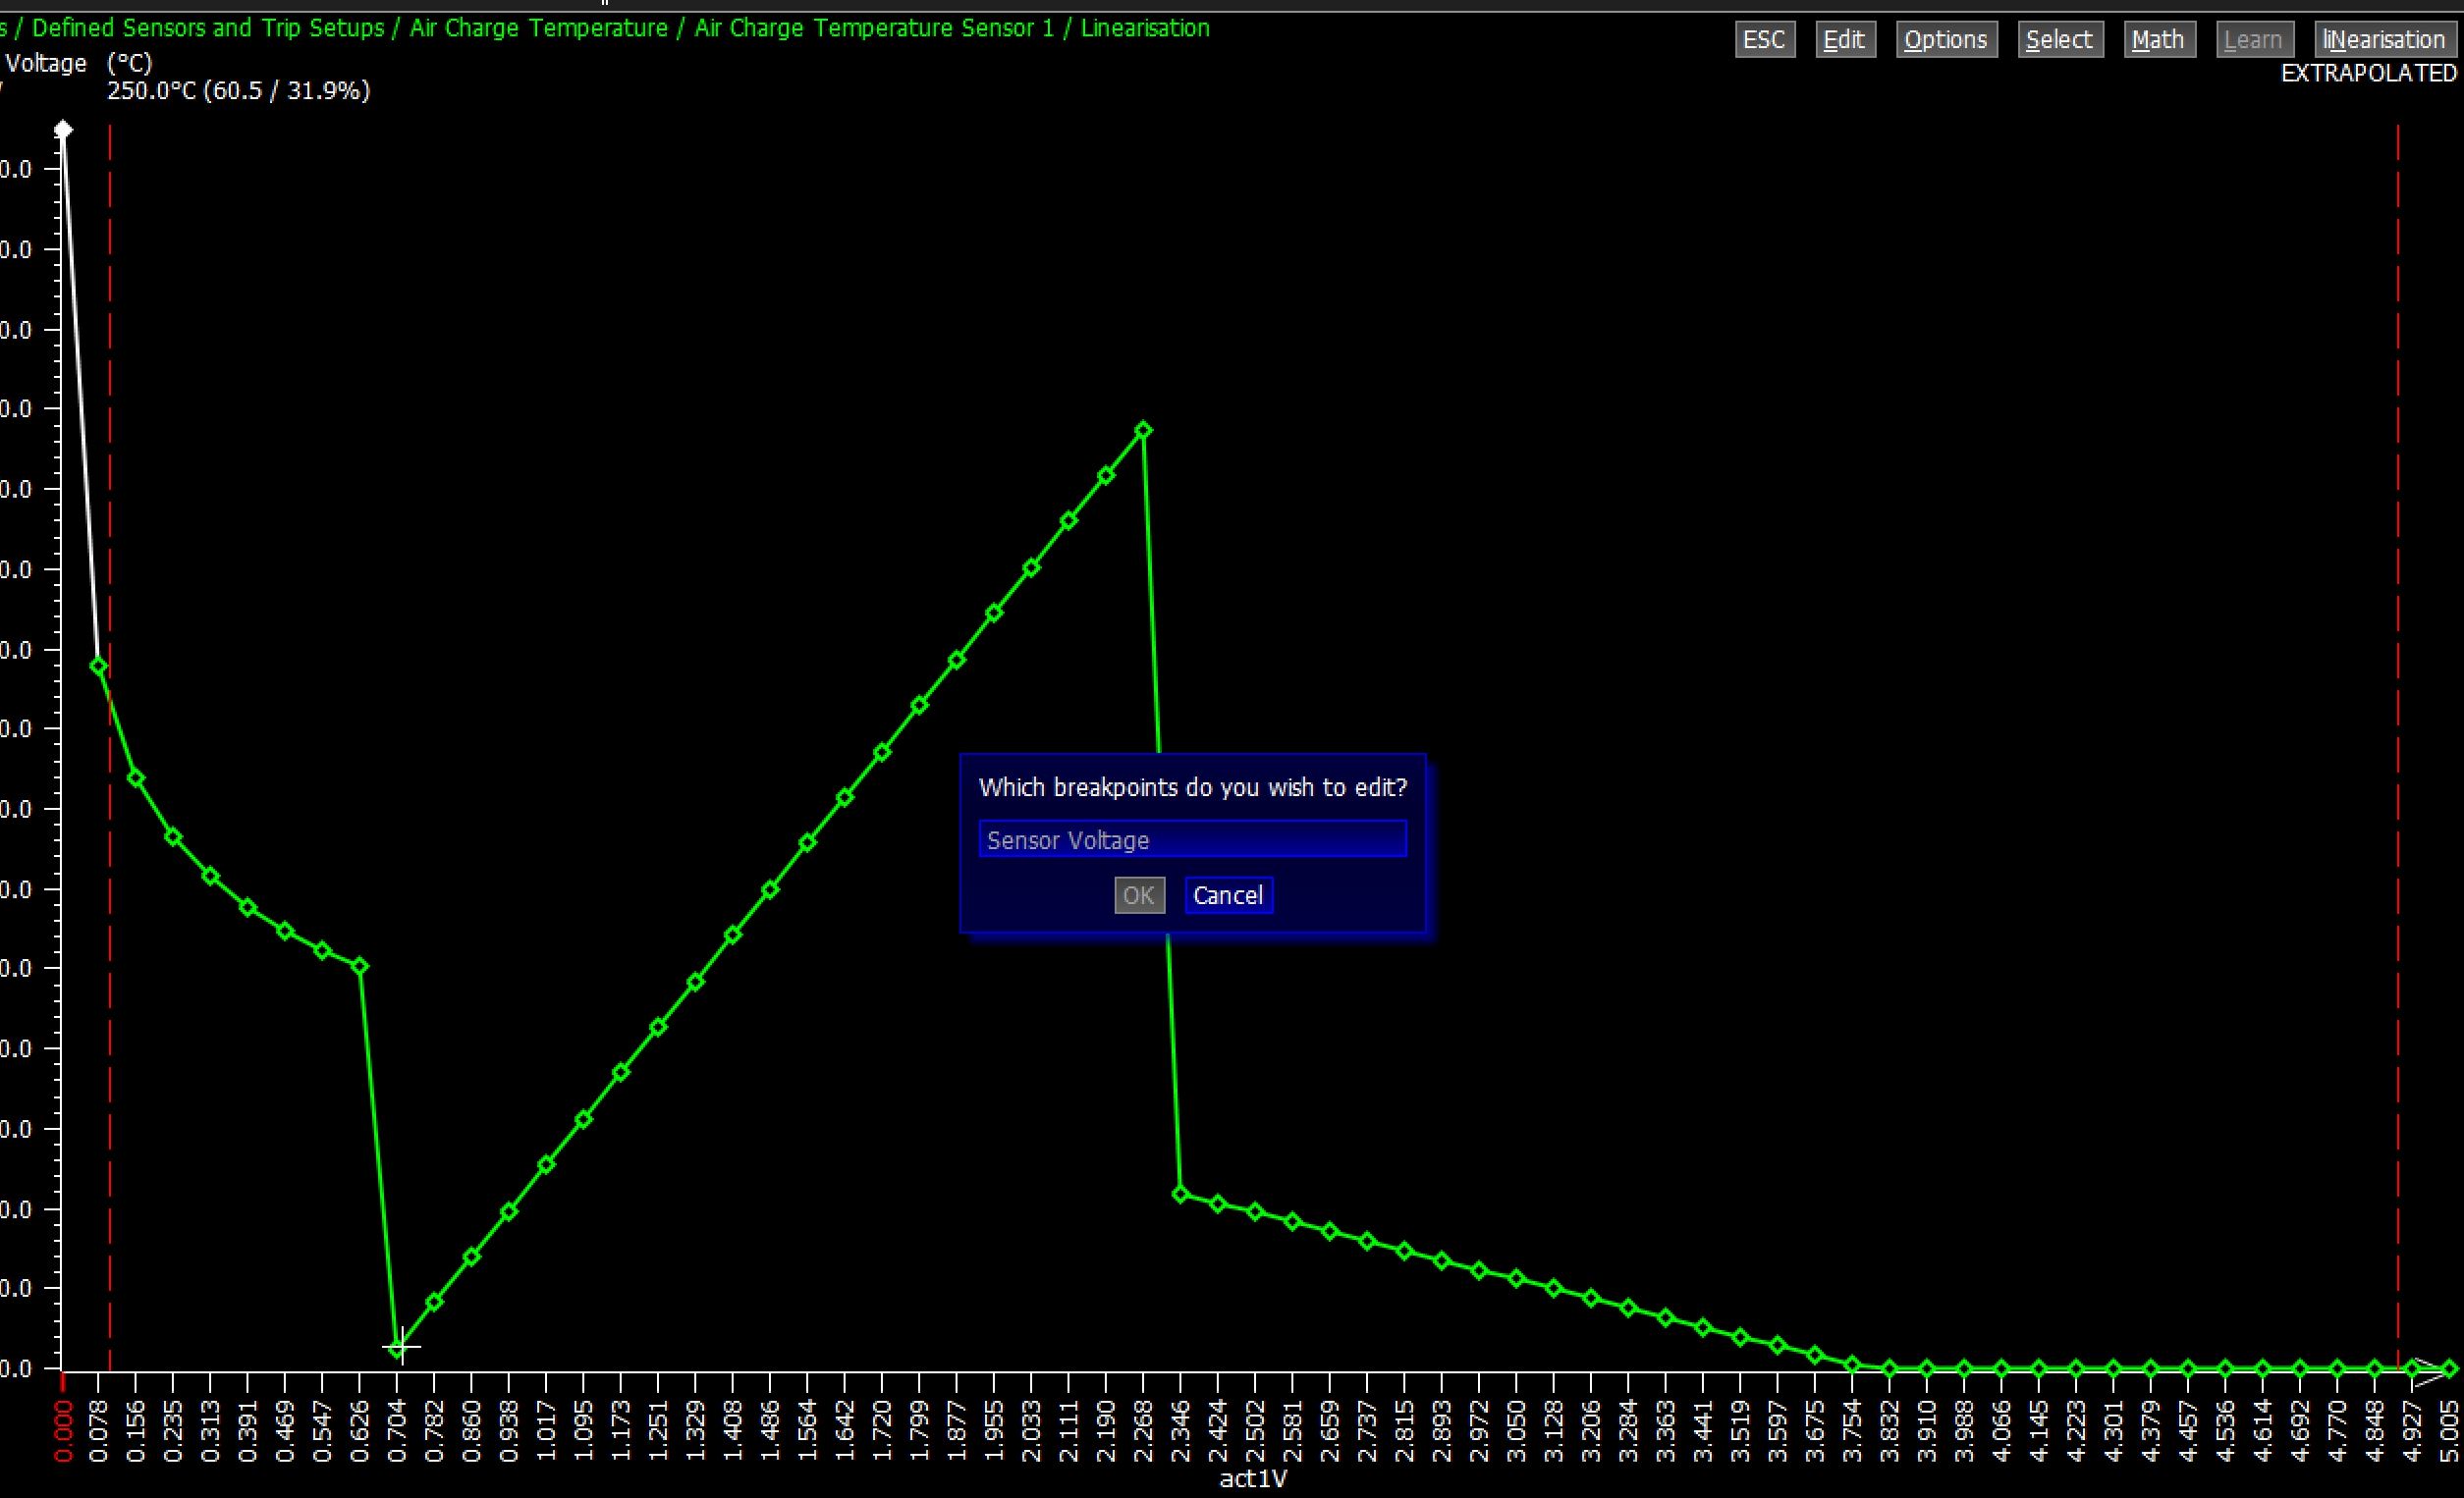Click the ESC button in the toolbar
2464x1498 pixels.
[1765, 40]
